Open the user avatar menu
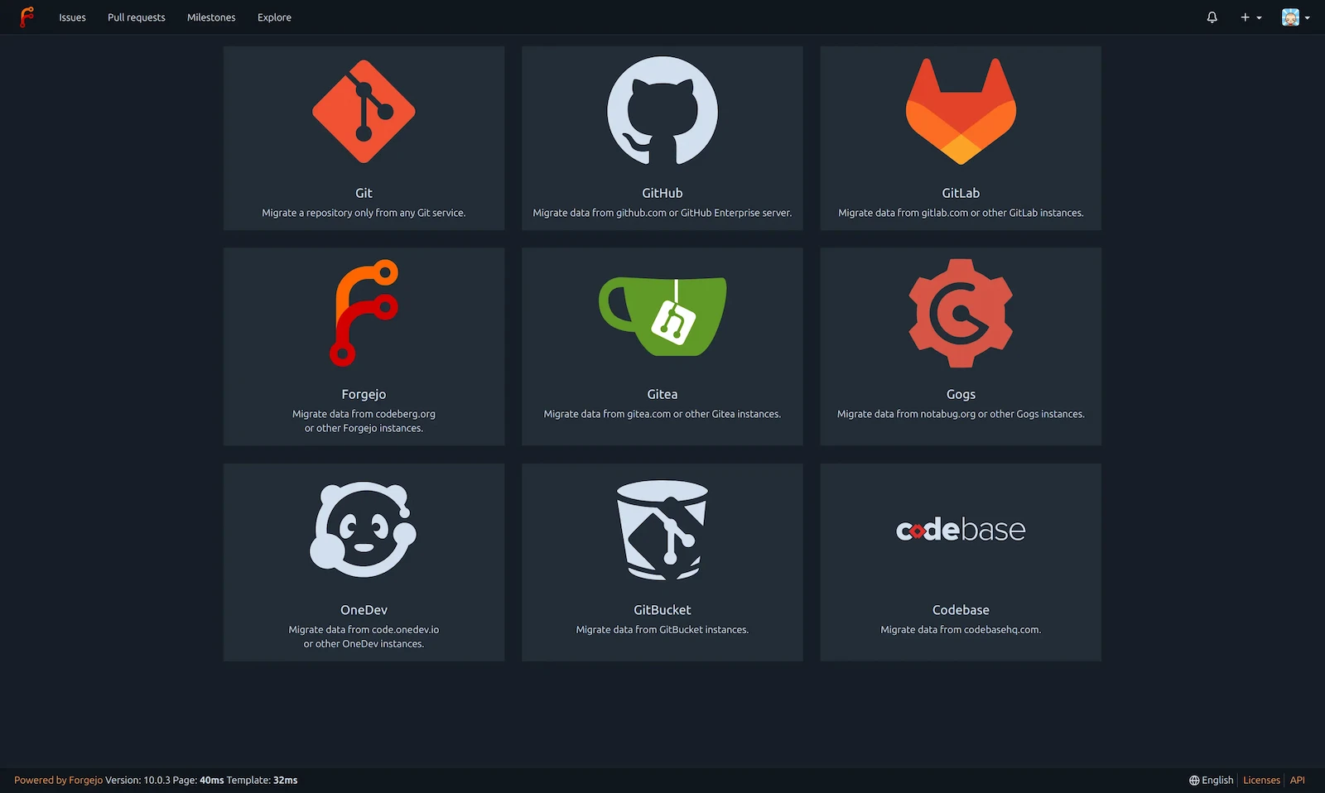Viewport: 1325px width, 793px height. pyautogui.click(x=1295, y=17)
